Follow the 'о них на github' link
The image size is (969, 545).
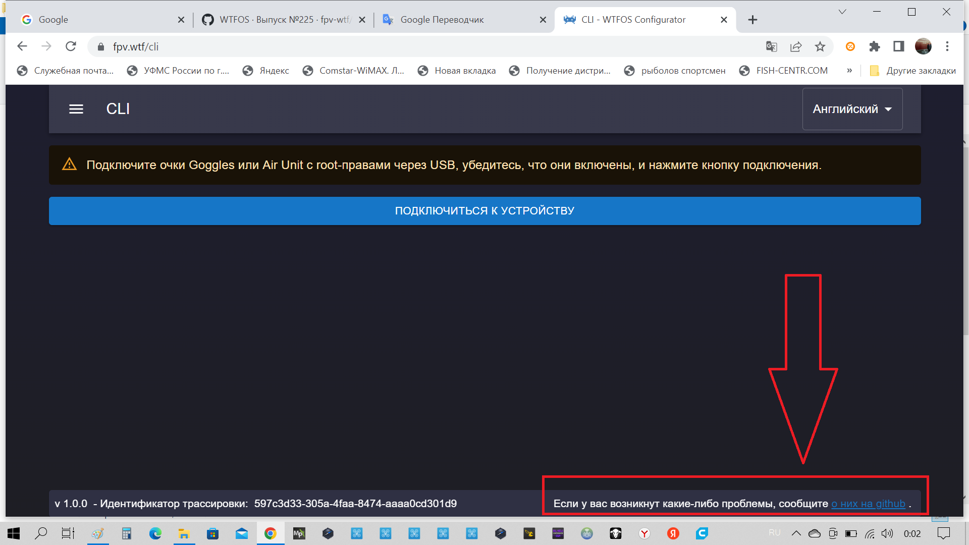(x=869, y=503)
